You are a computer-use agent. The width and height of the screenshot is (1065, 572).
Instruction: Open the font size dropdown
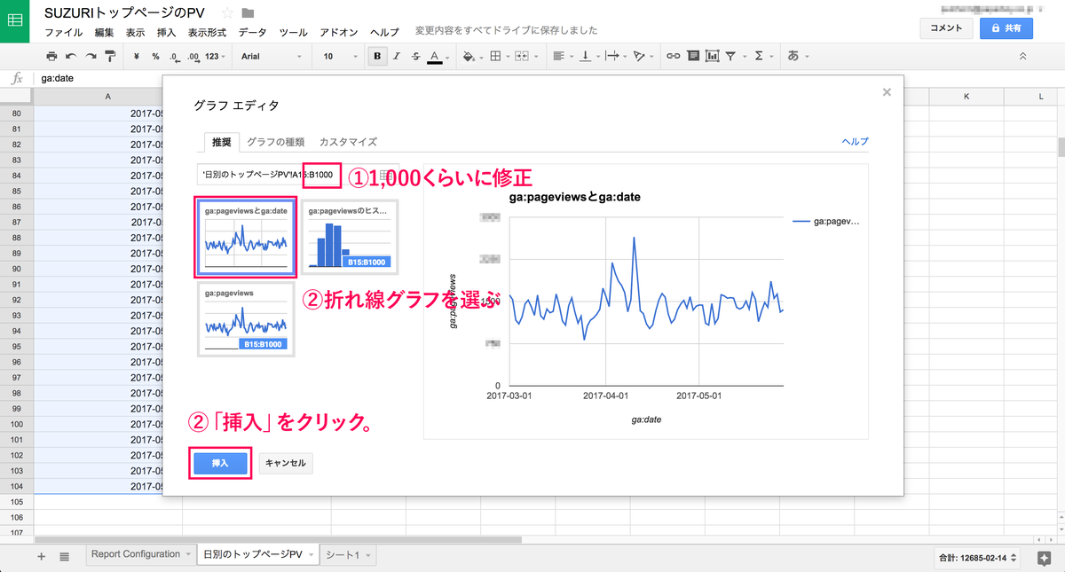(x=337, y=56)
